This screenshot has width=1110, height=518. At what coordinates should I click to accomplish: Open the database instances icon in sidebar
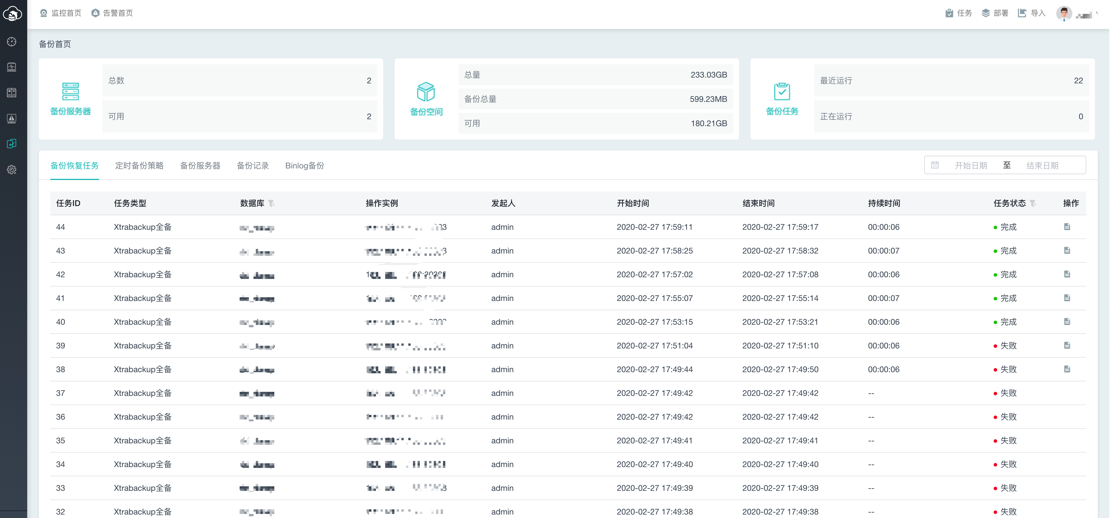pos(12,92)
